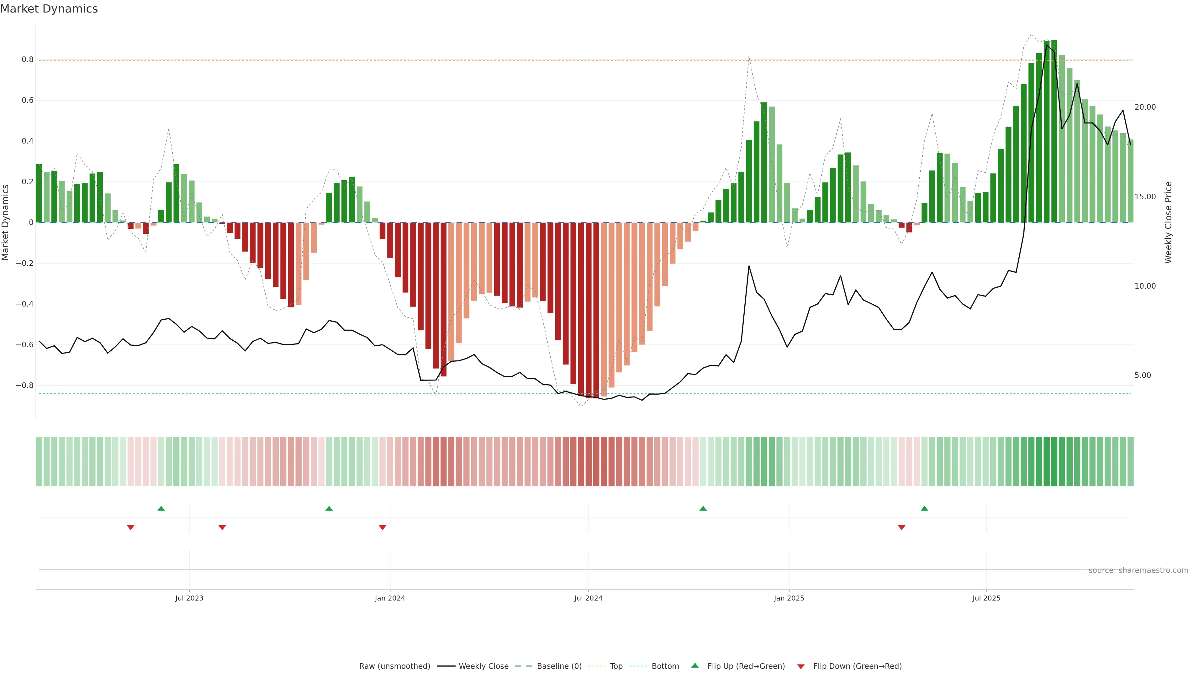Click the Market Dynamics chart title
This screenshot has height=677, width=1204.
[49, 9]
